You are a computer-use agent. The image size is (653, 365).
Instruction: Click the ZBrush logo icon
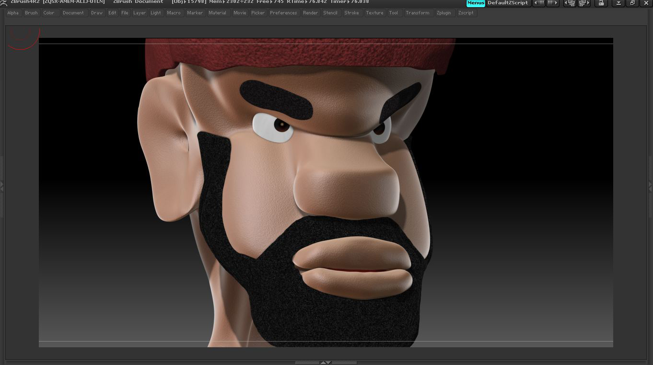[x=3, y=2]
